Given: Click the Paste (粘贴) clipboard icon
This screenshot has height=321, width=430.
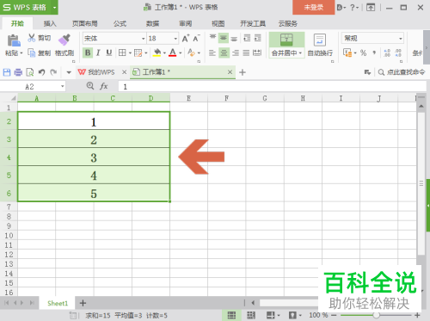Looking at the screenshot, I should [14, 40].
